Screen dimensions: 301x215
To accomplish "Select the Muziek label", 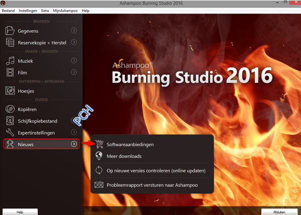I will (x=26, y=61).
